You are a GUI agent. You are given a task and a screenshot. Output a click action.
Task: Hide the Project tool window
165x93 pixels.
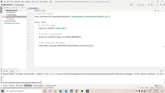(25, 8)
